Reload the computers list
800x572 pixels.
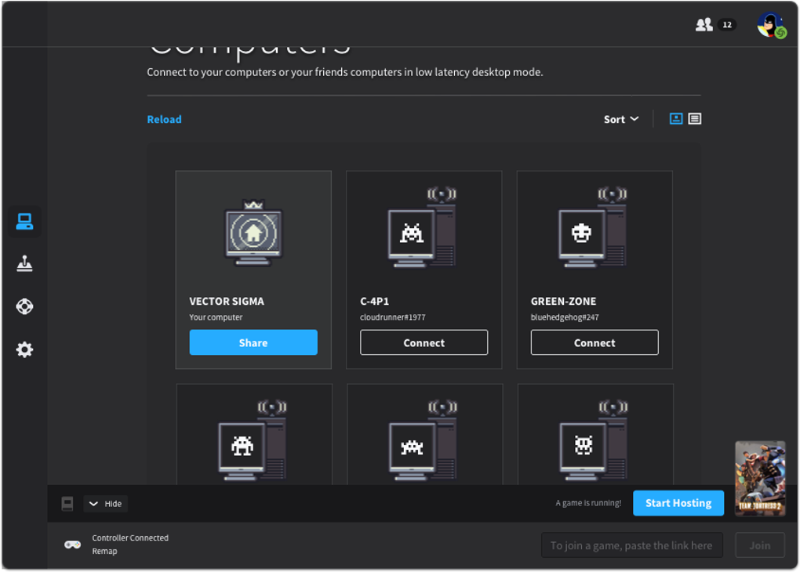(164, 118)
